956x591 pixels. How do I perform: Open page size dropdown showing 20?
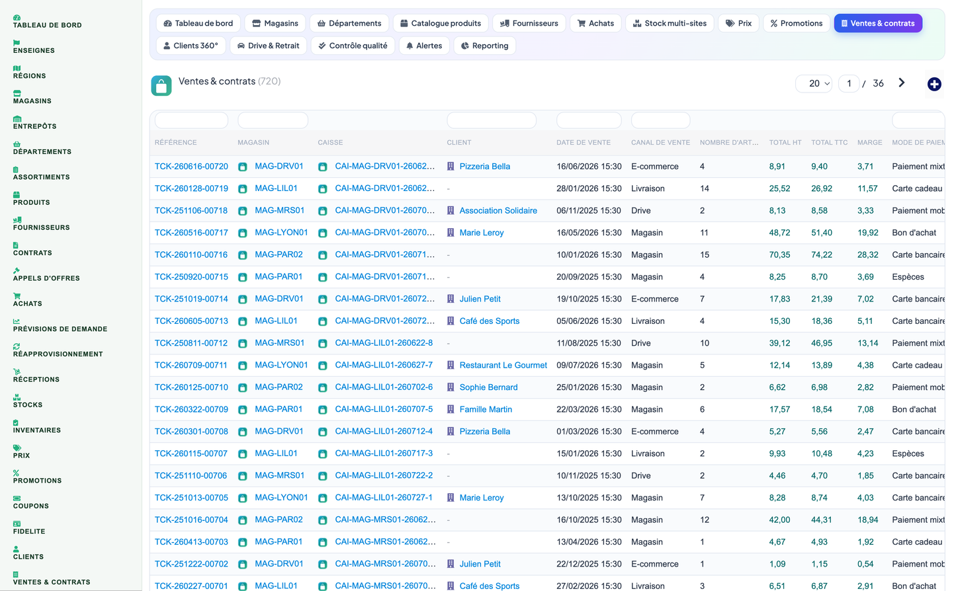coord(814,83)
